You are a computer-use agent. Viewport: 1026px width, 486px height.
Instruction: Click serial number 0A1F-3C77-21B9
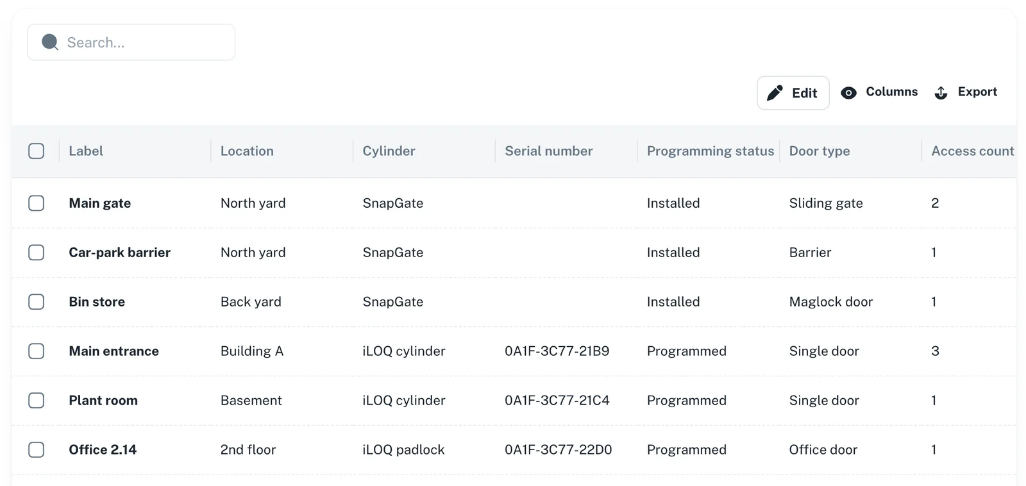click(x=557, y=351)
